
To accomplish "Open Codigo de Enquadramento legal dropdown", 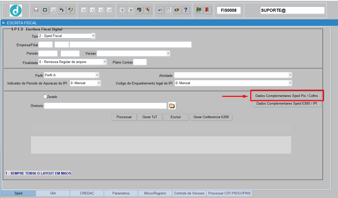I will point(290,83).
